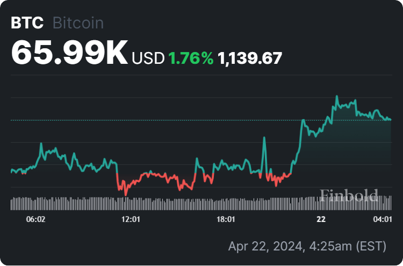Select the 06:02 time axis label
Image resolution: width=403 pixels, height=266 pixels.
pyautogui.click(x=35, y=220)
